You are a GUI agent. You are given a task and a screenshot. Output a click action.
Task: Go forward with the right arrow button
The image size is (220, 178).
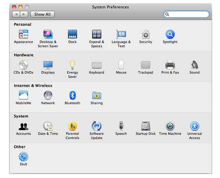click(24, 14)
